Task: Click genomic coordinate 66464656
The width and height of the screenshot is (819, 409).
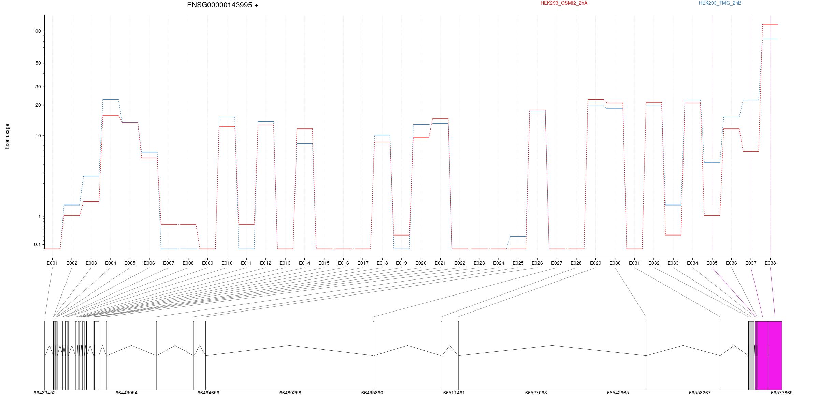Action: [209, 393]
